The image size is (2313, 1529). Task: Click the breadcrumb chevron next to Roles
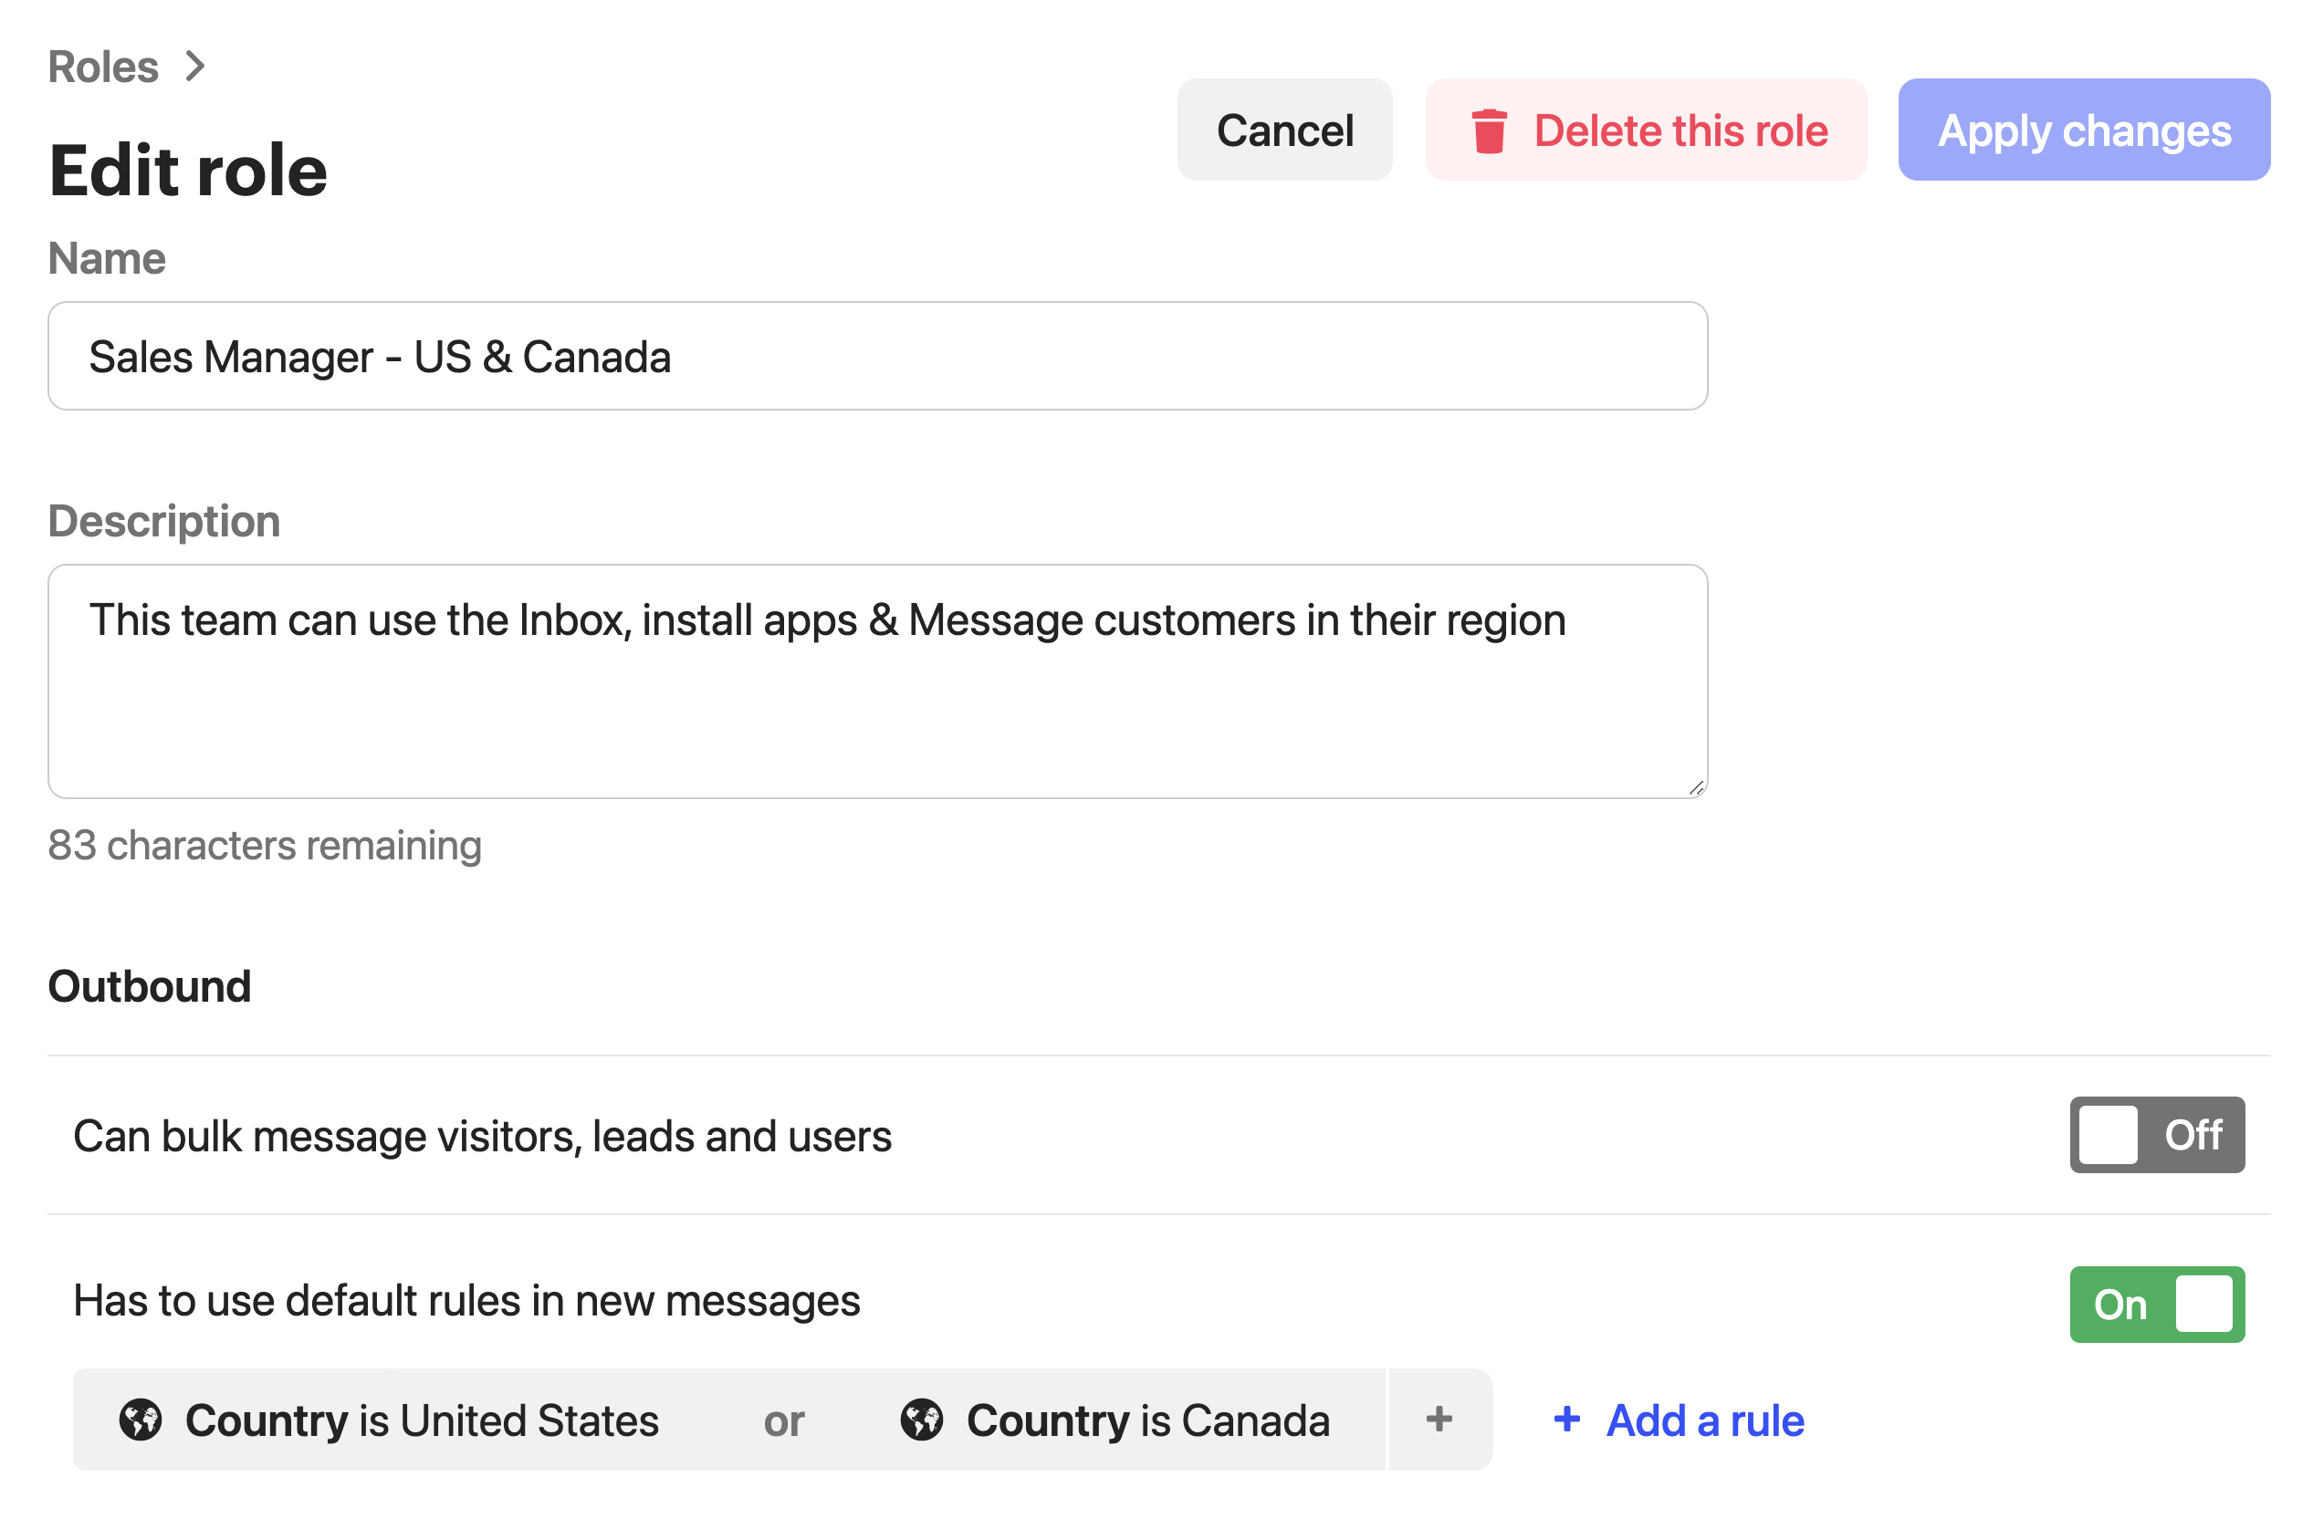point(195,67)
